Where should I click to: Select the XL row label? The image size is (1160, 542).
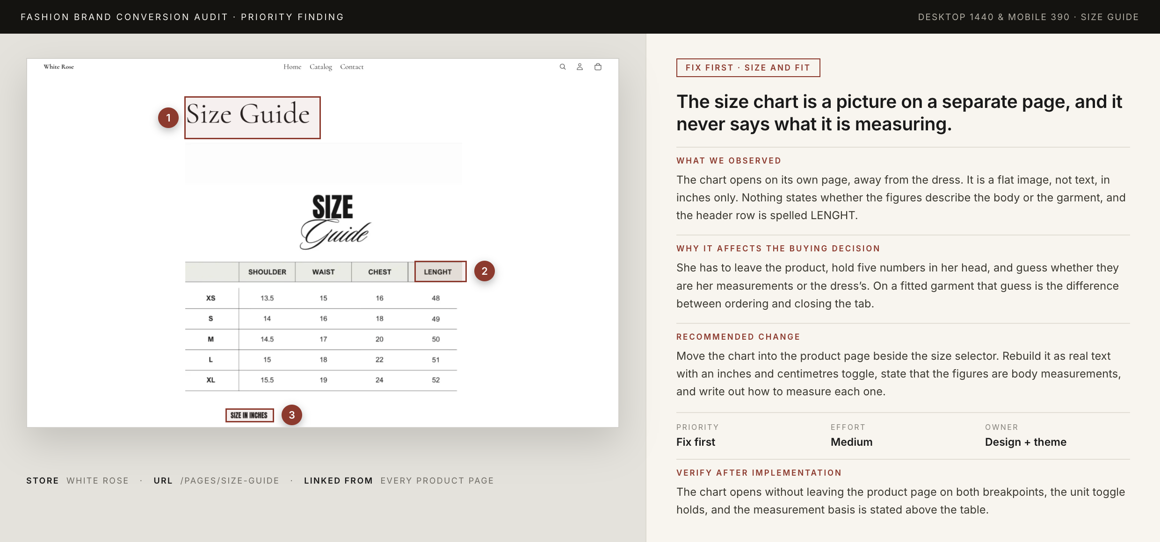211,380
